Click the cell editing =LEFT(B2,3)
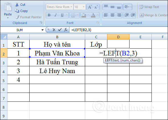The height and width of the screenshot is (120, 168). [118, 53]
